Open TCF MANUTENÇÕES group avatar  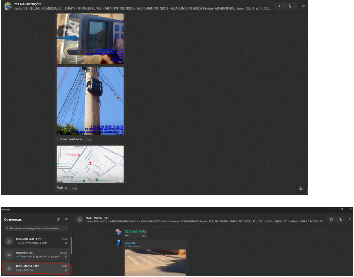7,6
